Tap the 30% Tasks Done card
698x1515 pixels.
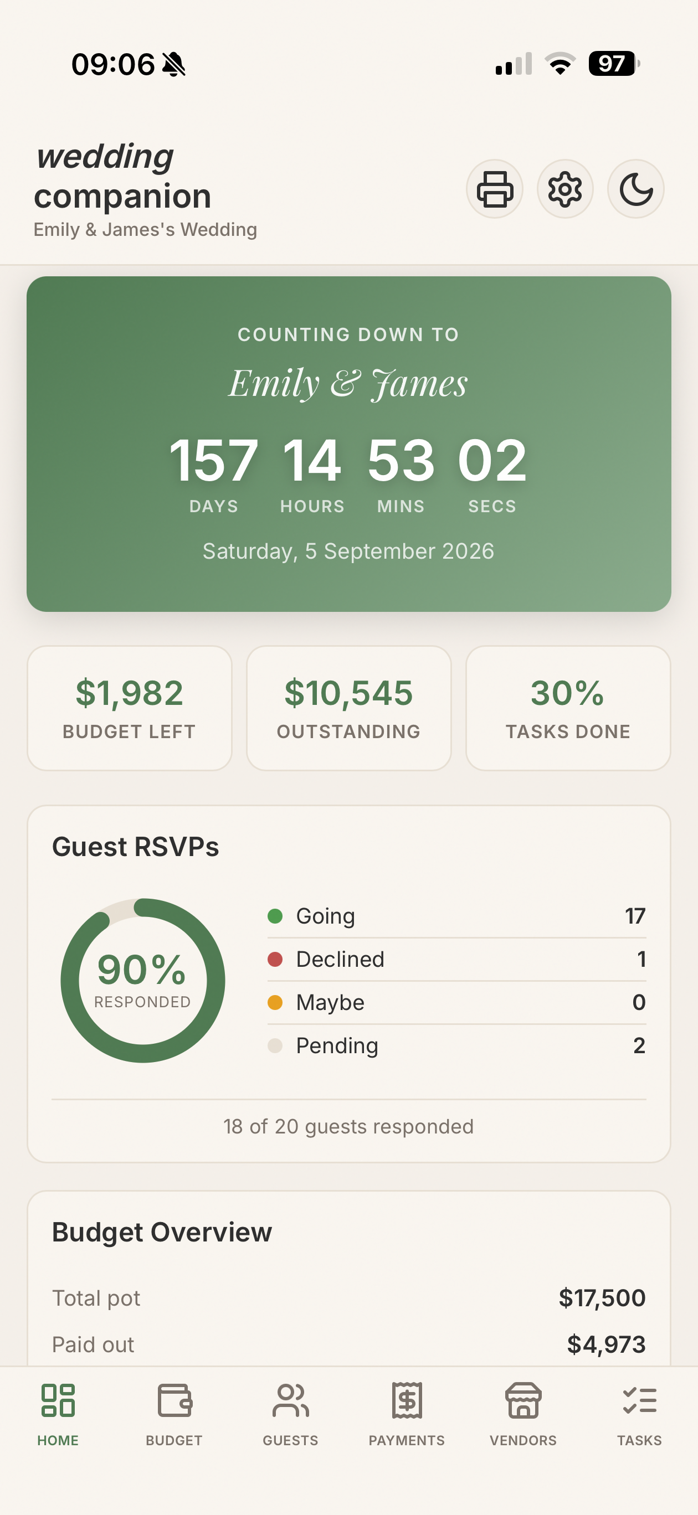coord(568,708)
